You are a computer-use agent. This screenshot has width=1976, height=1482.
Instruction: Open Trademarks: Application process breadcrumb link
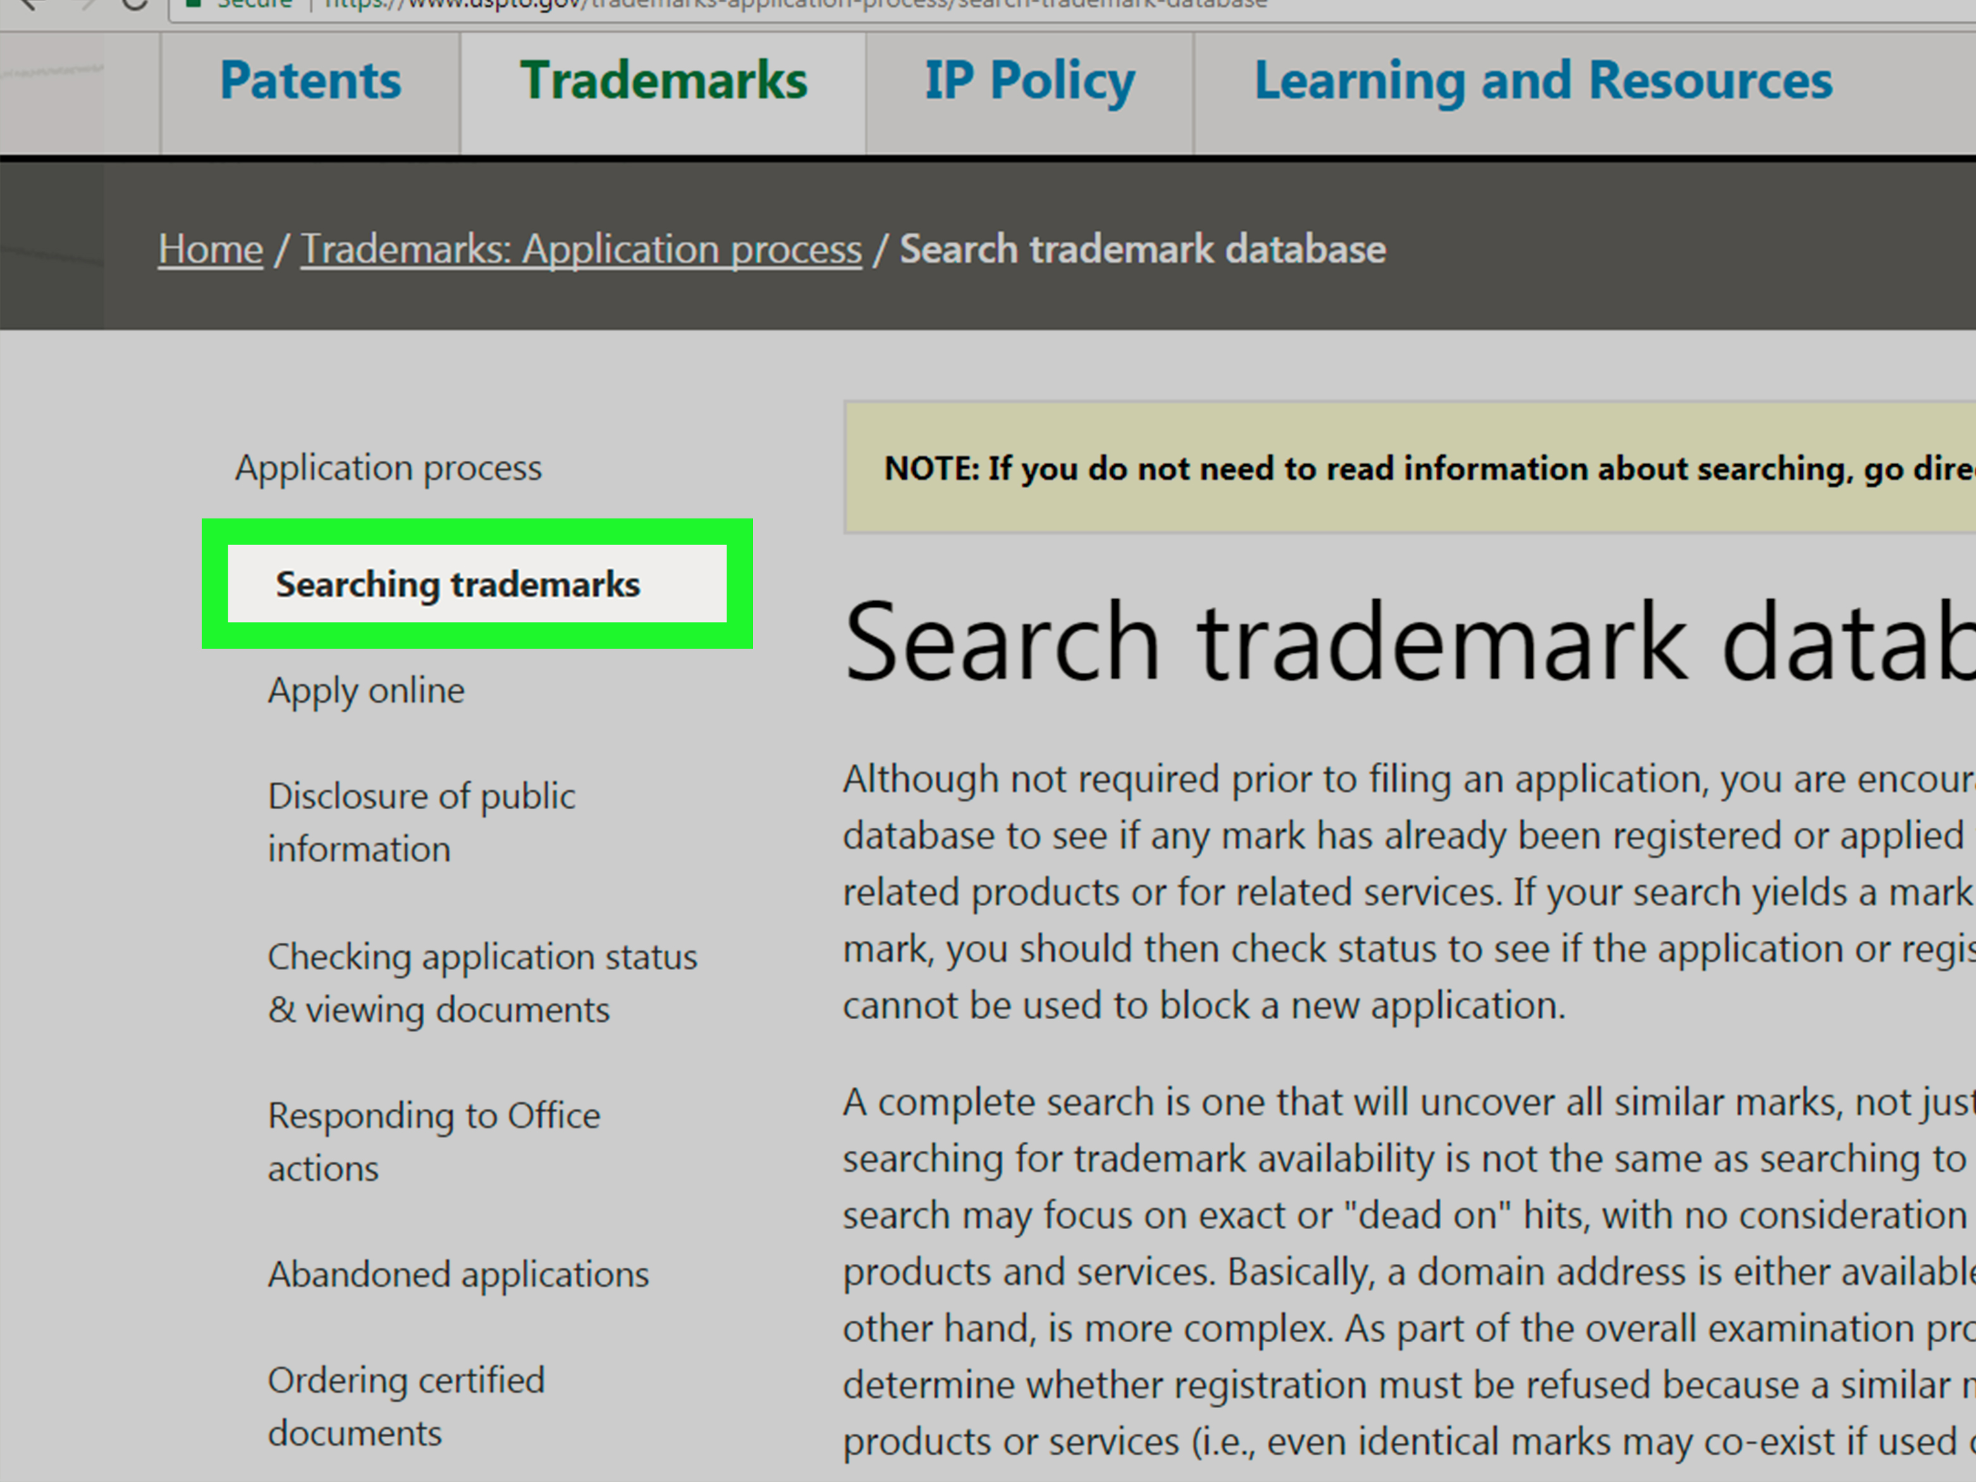(x=582, y=249)
